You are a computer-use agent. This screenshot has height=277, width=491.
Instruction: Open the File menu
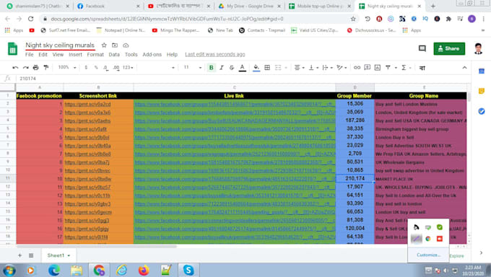pos(29,54)
